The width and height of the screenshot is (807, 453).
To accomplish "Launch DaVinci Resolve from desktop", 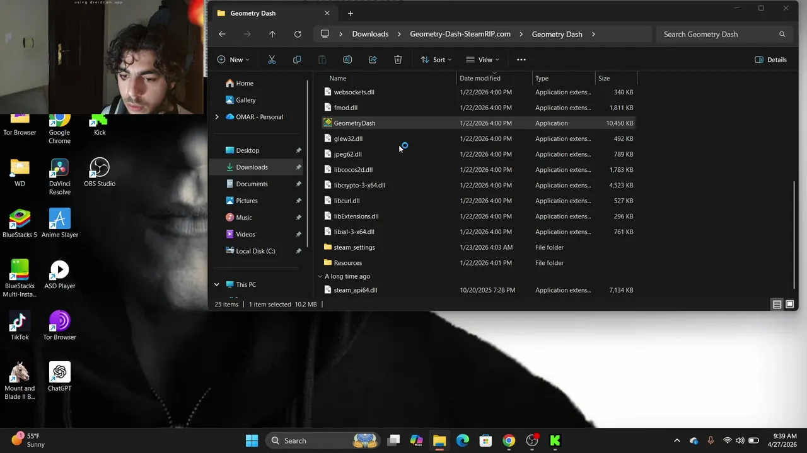I will pyautogui.click(x=59, y=176).
